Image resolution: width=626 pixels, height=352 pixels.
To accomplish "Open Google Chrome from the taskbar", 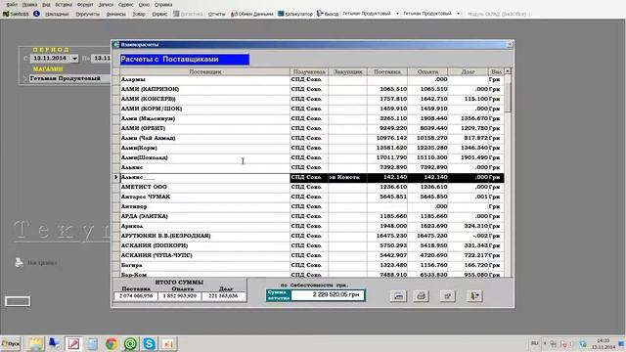I will 112,343.
